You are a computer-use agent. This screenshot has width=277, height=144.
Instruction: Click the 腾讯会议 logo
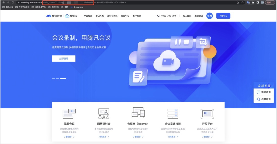click(54, 16)
